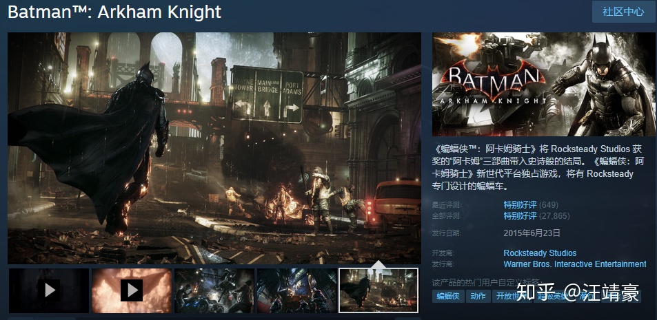The width and height of the screenshot is (657, 320).
Task: Select the fourth screenshot thumbnail
Action: point(296,290)
